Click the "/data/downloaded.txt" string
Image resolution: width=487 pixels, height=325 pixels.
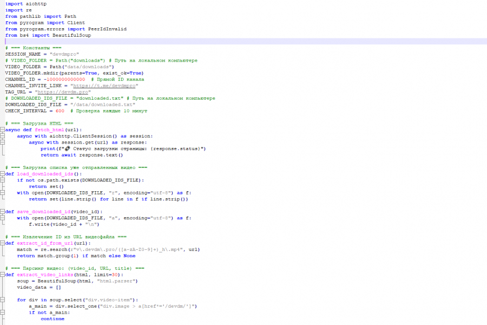tap(102, 105)
